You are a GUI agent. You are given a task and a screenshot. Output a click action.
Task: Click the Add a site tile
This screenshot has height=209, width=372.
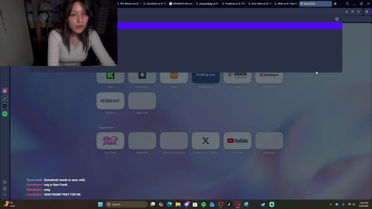[142, 101]
